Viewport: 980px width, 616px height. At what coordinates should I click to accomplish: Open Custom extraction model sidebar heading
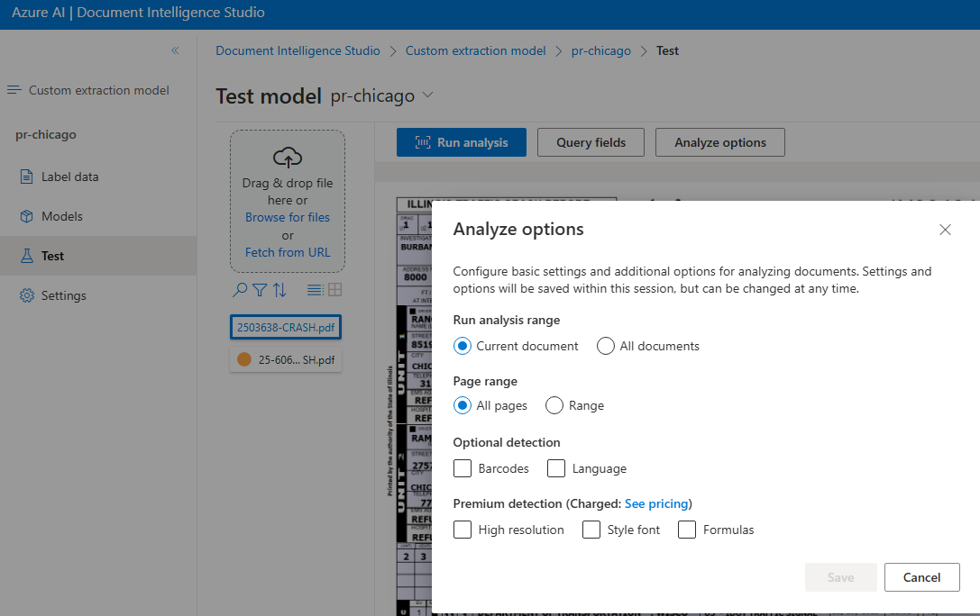click(99, 90)
